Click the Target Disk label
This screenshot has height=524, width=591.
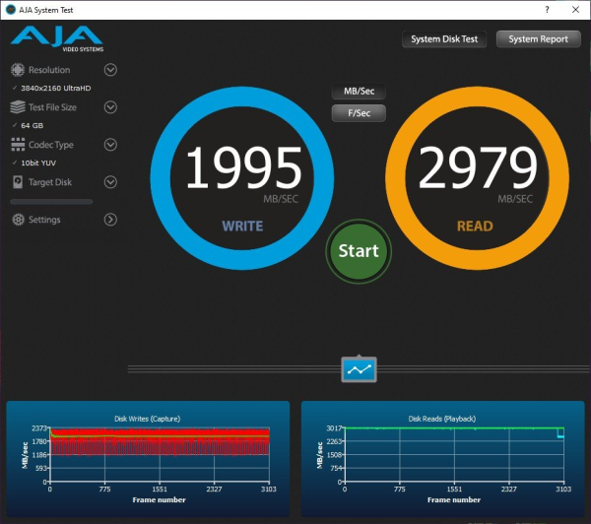point(50,182)
